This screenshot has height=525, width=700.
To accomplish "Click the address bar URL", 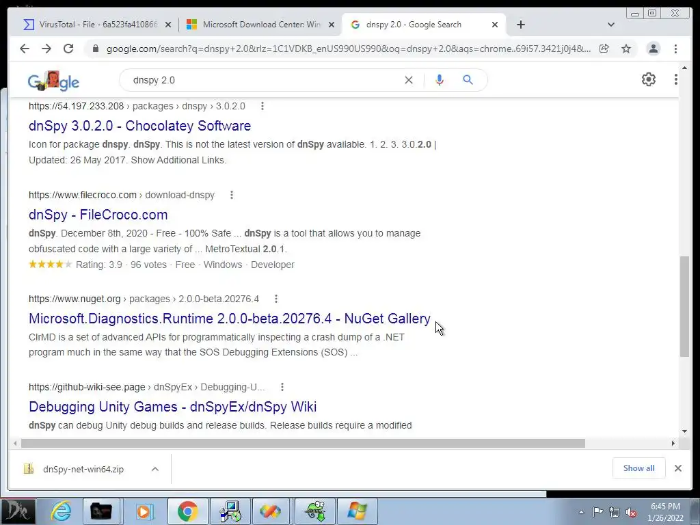I will 348,49.
